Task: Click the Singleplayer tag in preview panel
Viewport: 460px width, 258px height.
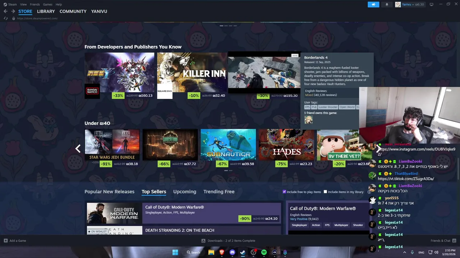Action: point(299,225)
